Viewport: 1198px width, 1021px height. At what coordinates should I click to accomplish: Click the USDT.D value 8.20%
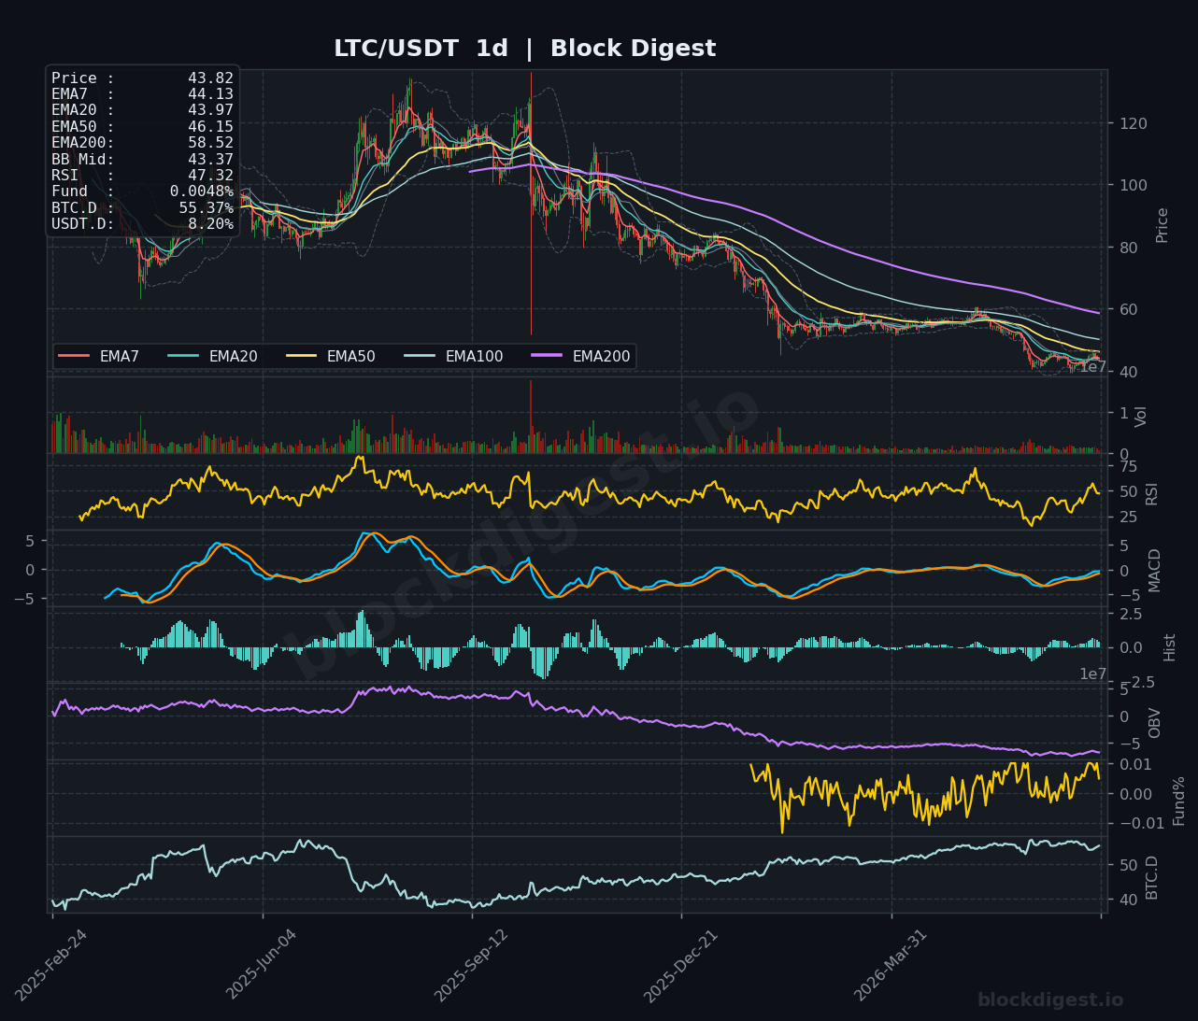pyautogui.click(x=210, y=224)
